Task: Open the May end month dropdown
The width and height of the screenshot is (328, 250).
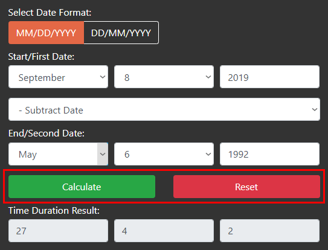Action: 58,154
